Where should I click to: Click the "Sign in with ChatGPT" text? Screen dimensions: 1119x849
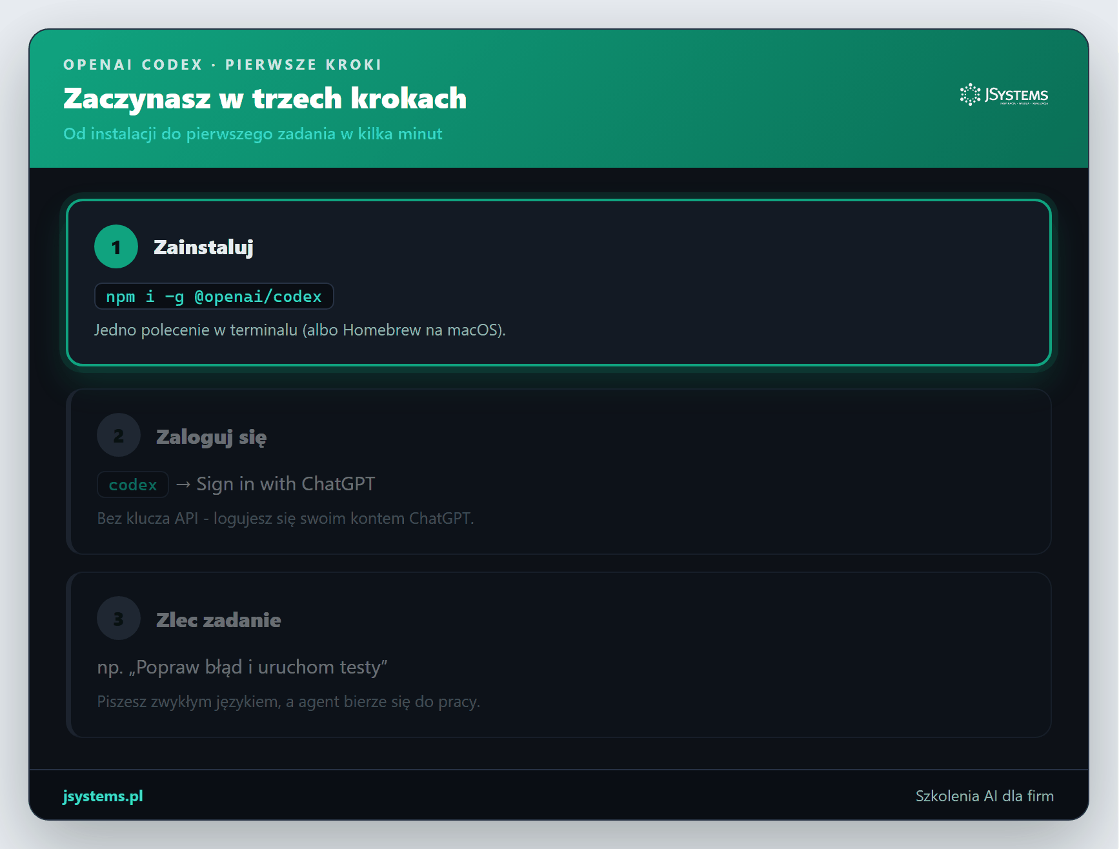(x=285, y=484)
